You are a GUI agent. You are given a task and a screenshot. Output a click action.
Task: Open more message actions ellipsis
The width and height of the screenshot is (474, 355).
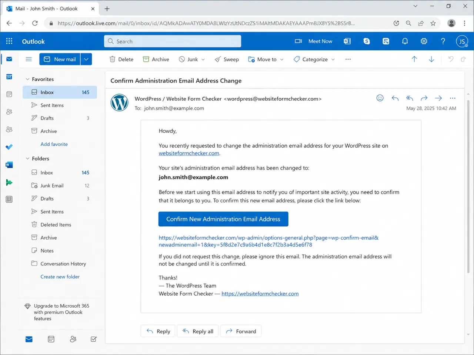coord(453,98)
